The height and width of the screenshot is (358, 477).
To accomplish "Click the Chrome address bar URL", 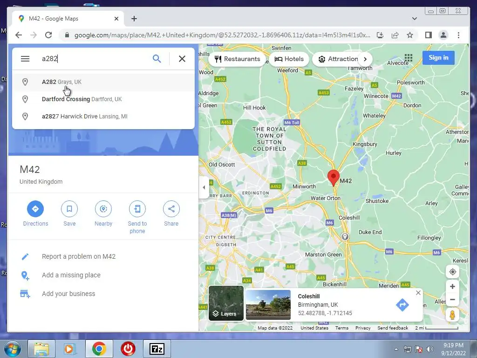I will 222,35.
